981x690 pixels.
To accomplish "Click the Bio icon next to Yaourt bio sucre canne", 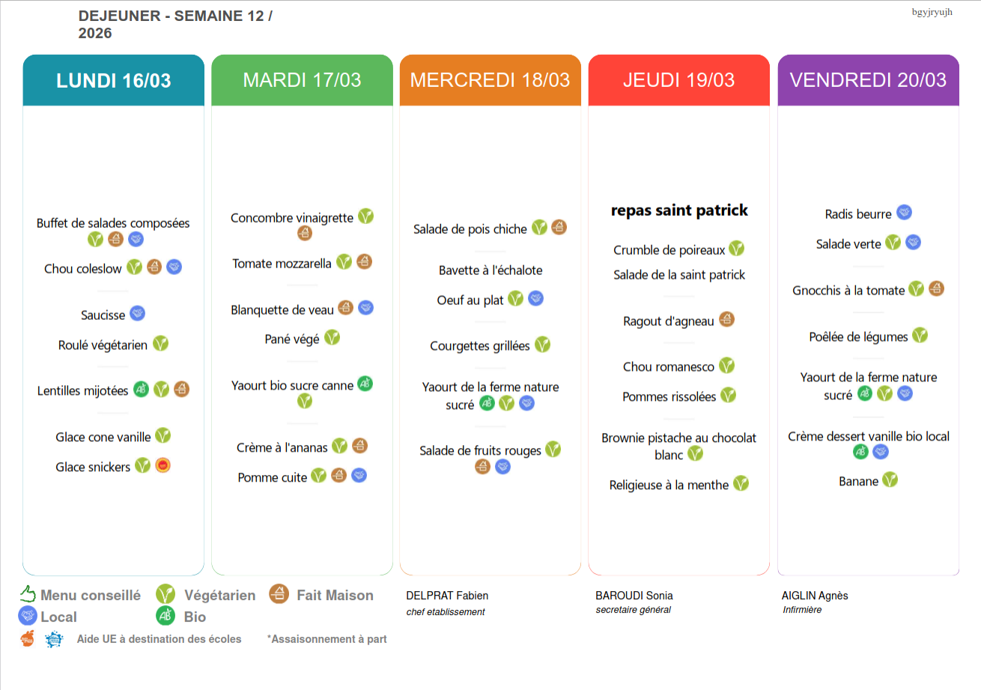I will (x=365, y=384).
